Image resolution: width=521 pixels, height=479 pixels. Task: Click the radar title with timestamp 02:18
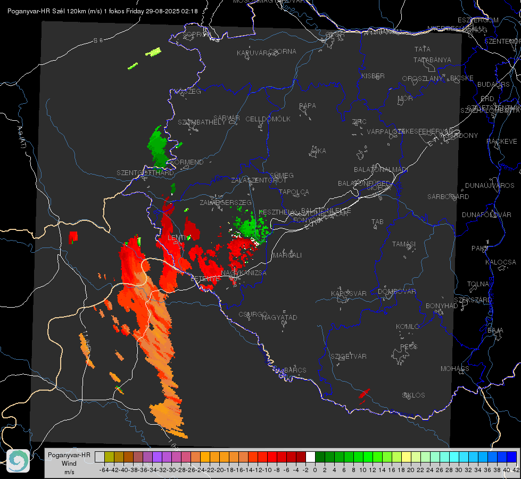point(102,11)
